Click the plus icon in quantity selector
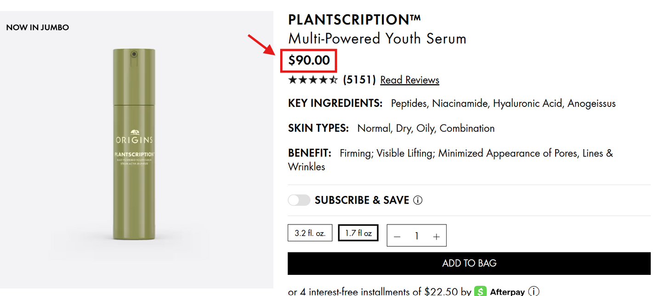The width and height of the screenshot is (664, 296). 436,235
